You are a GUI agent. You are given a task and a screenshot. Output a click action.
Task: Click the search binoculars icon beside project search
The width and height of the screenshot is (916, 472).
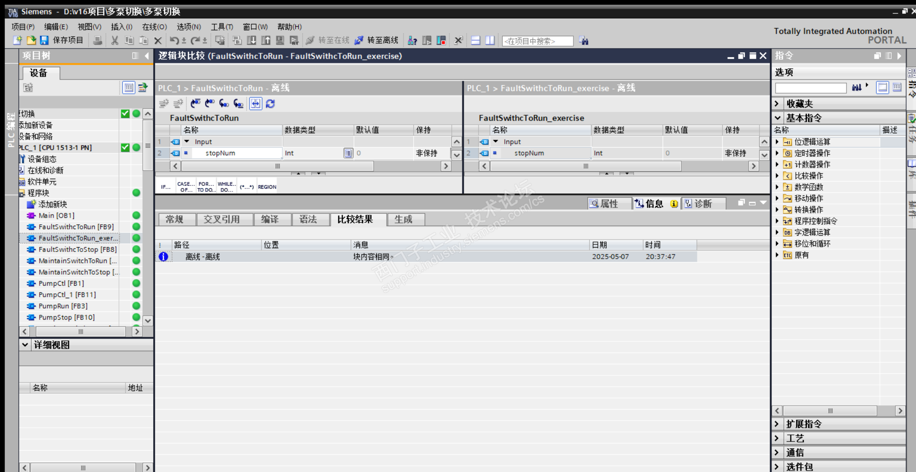[x=584, y=41]
